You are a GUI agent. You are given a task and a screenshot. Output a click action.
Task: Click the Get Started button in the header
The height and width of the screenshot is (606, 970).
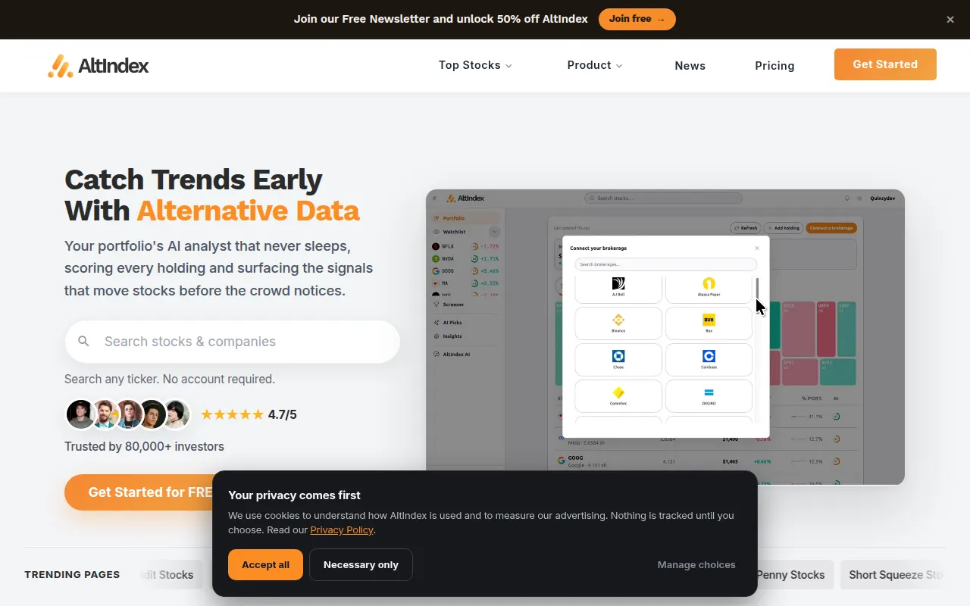(885, 64)
